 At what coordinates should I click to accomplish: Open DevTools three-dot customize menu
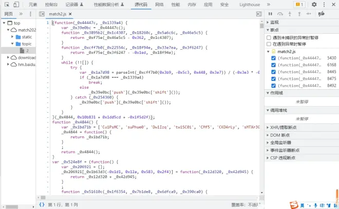[324, 4]
